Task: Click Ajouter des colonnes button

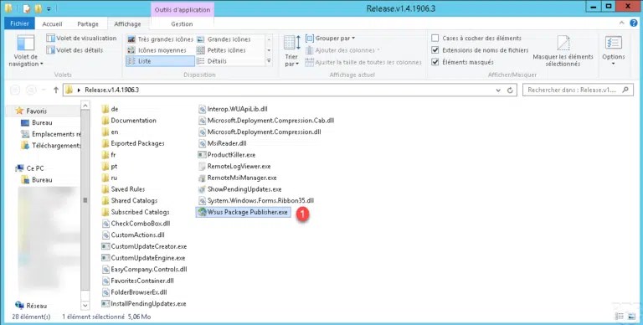Action: point(342,50)
